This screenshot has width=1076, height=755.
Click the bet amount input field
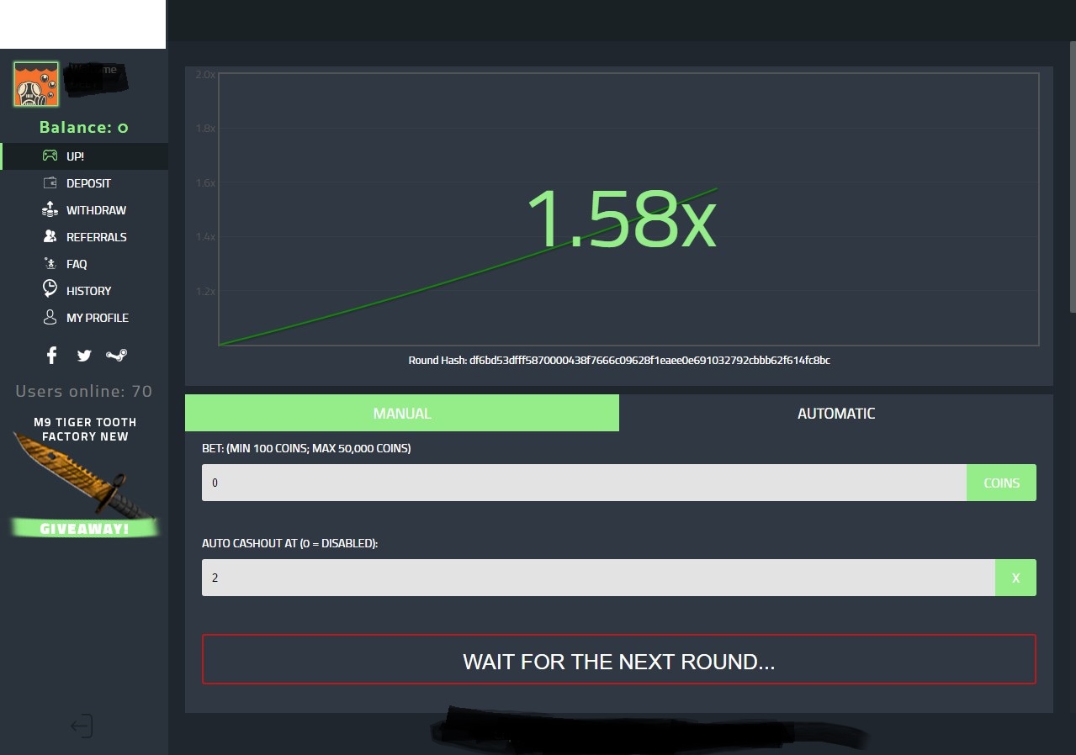tap(583, 483)
